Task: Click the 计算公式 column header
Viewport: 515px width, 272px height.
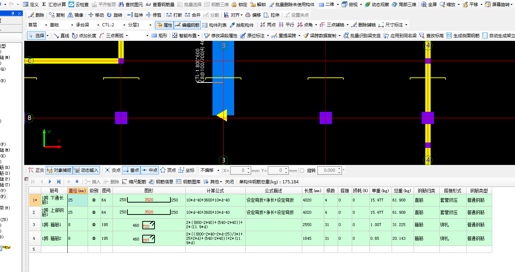Action: pos(215,191)
